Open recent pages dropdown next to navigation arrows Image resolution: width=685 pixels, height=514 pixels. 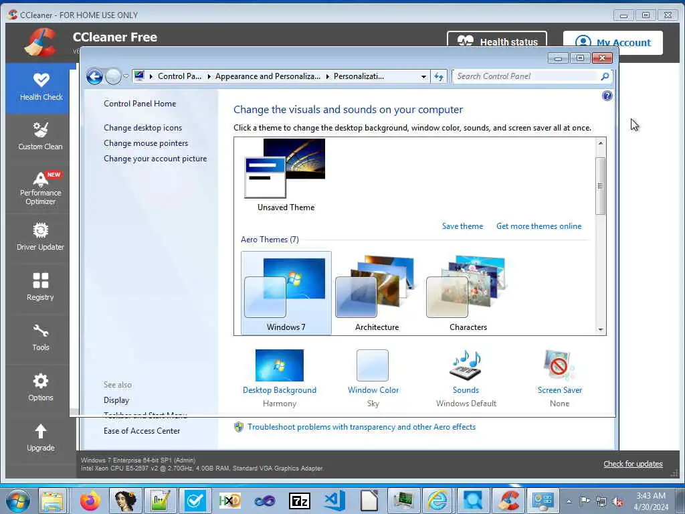[x=126, y=76]
